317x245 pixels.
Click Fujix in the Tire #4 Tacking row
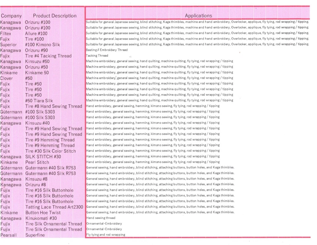coord(5,56)
